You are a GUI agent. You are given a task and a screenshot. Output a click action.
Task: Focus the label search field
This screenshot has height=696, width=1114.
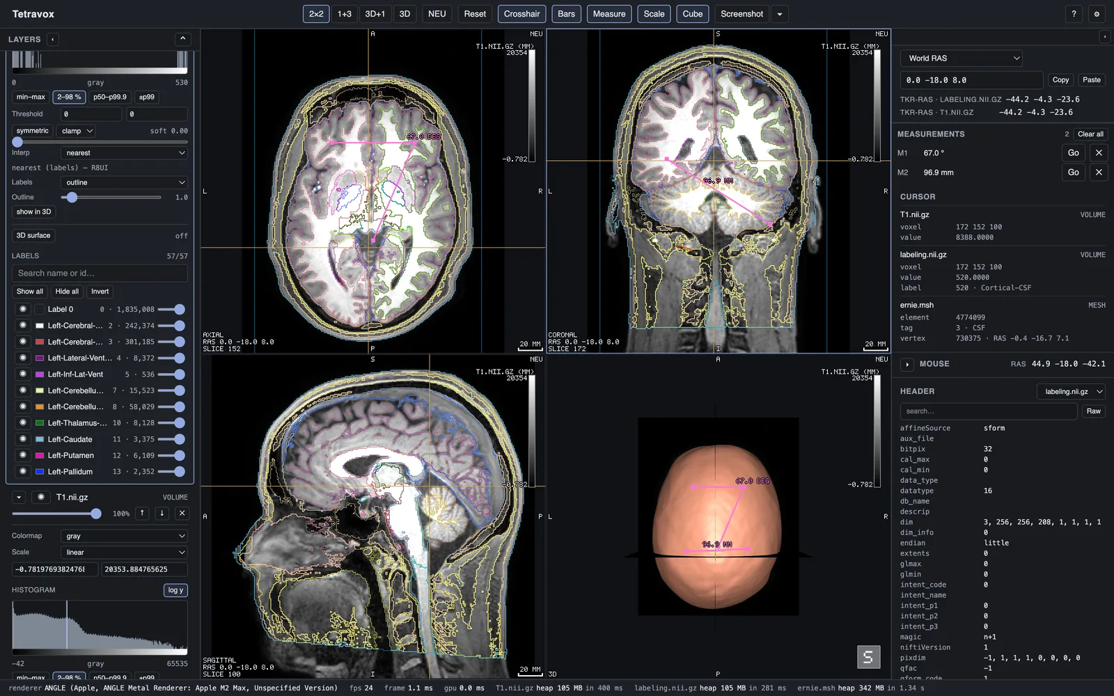[100, 274]
